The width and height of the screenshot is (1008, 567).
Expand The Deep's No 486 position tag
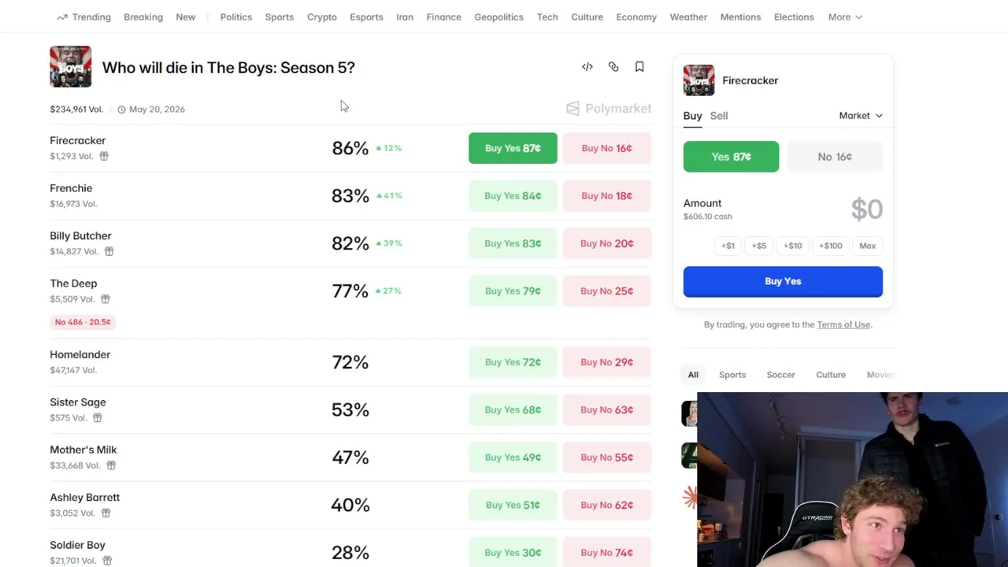(x=83, y=322)
